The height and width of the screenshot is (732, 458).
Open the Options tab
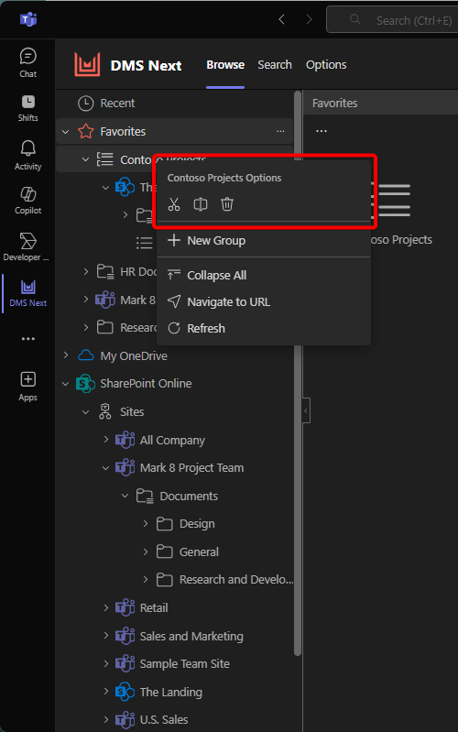(326, 65)
